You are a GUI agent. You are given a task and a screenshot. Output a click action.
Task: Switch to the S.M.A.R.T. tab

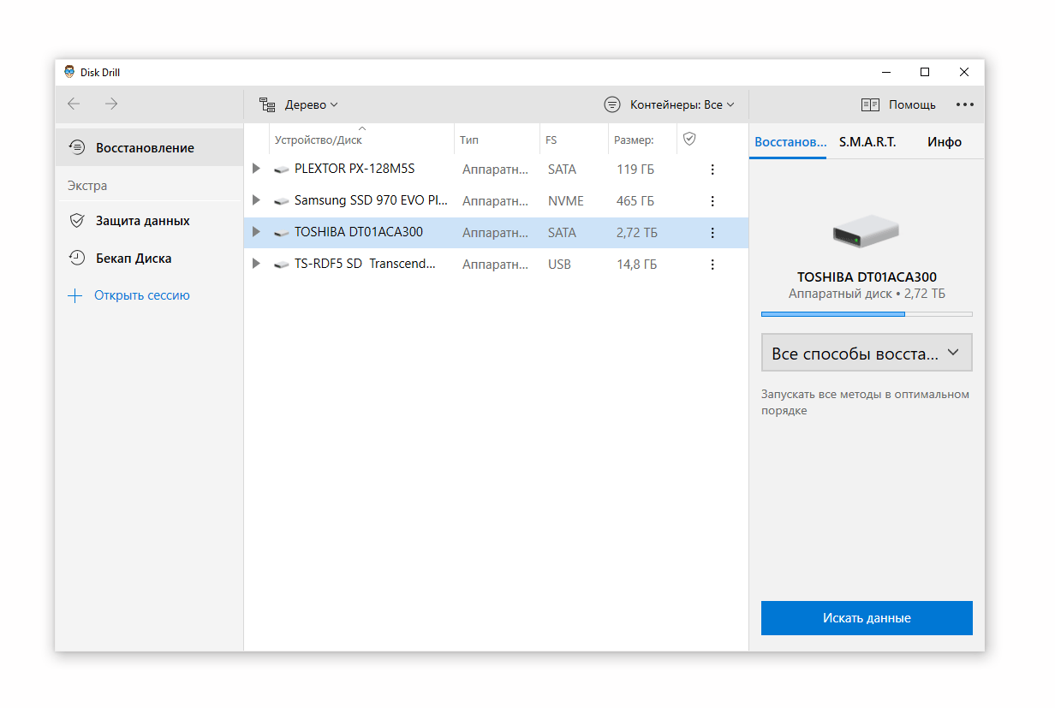867,142
